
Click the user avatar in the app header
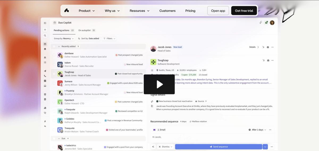(272, 23)
